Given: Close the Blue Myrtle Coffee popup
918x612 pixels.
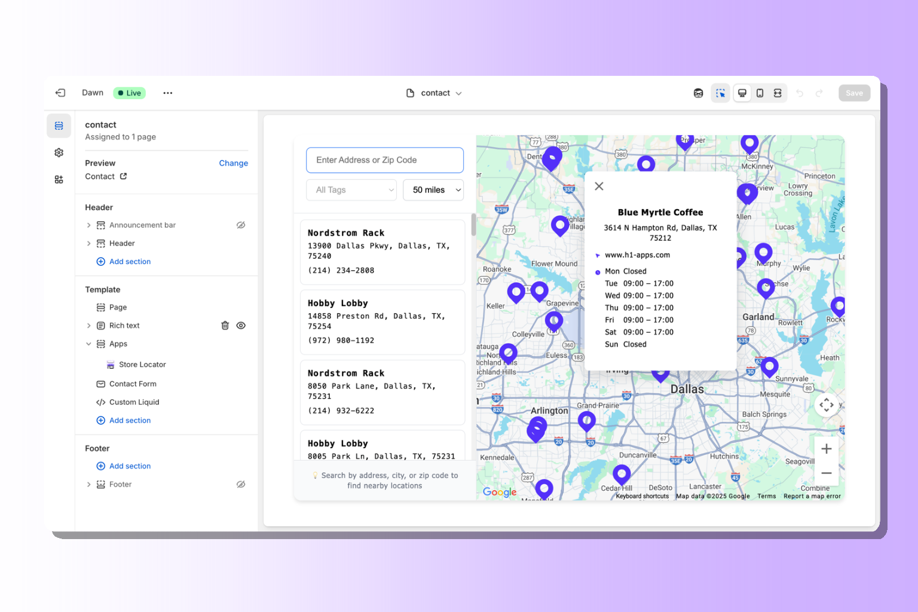Looking at the screenshot, I should coord(599,186).
